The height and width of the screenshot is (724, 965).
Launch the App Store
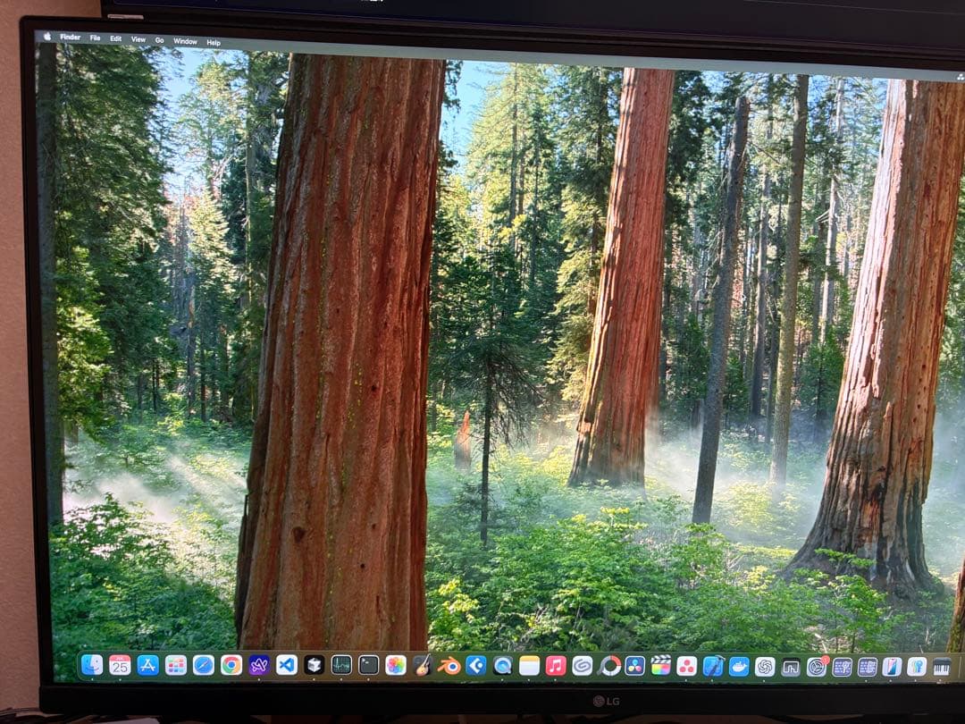147,666
